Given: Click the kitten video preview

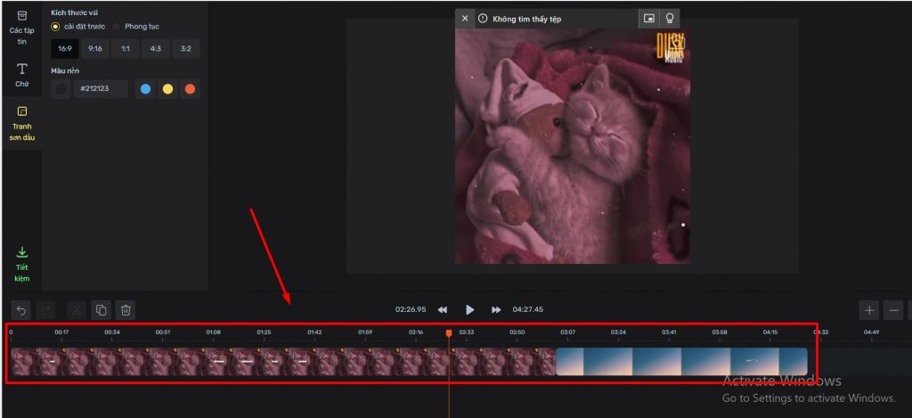Looking at the screenshot, I should (573, 146).
